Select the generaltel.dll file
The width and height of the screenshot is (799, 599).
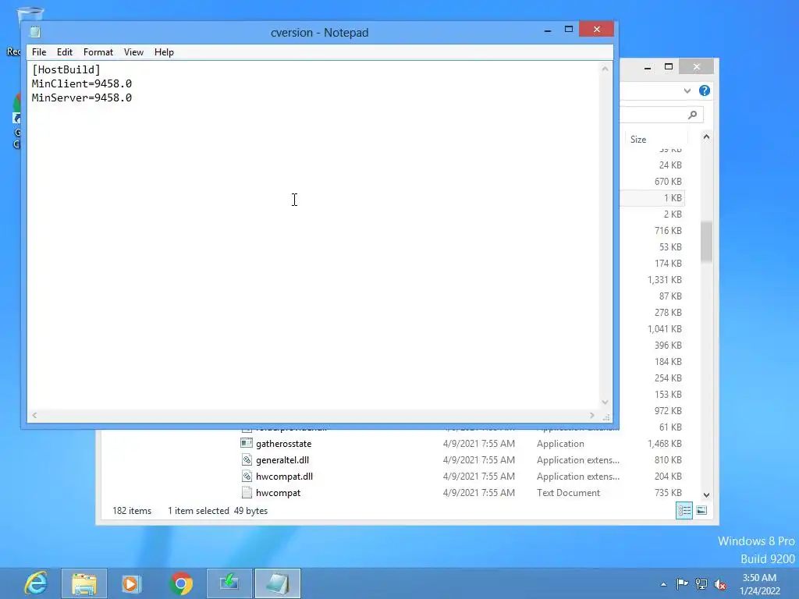coord(282,460)
